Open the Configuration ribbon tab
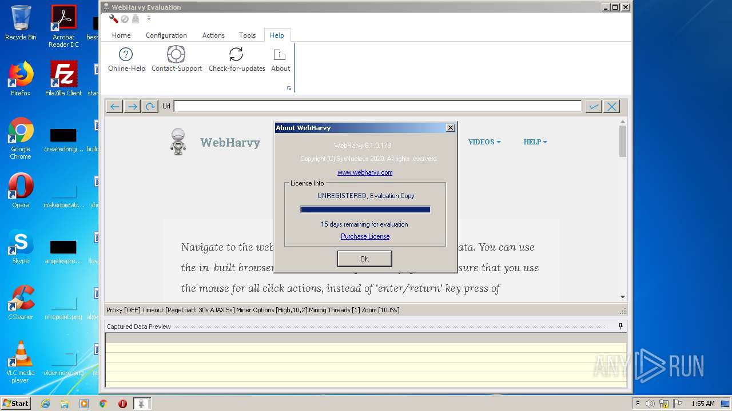The width and height of the screenshot is (732, 411). tap(166, 35)
